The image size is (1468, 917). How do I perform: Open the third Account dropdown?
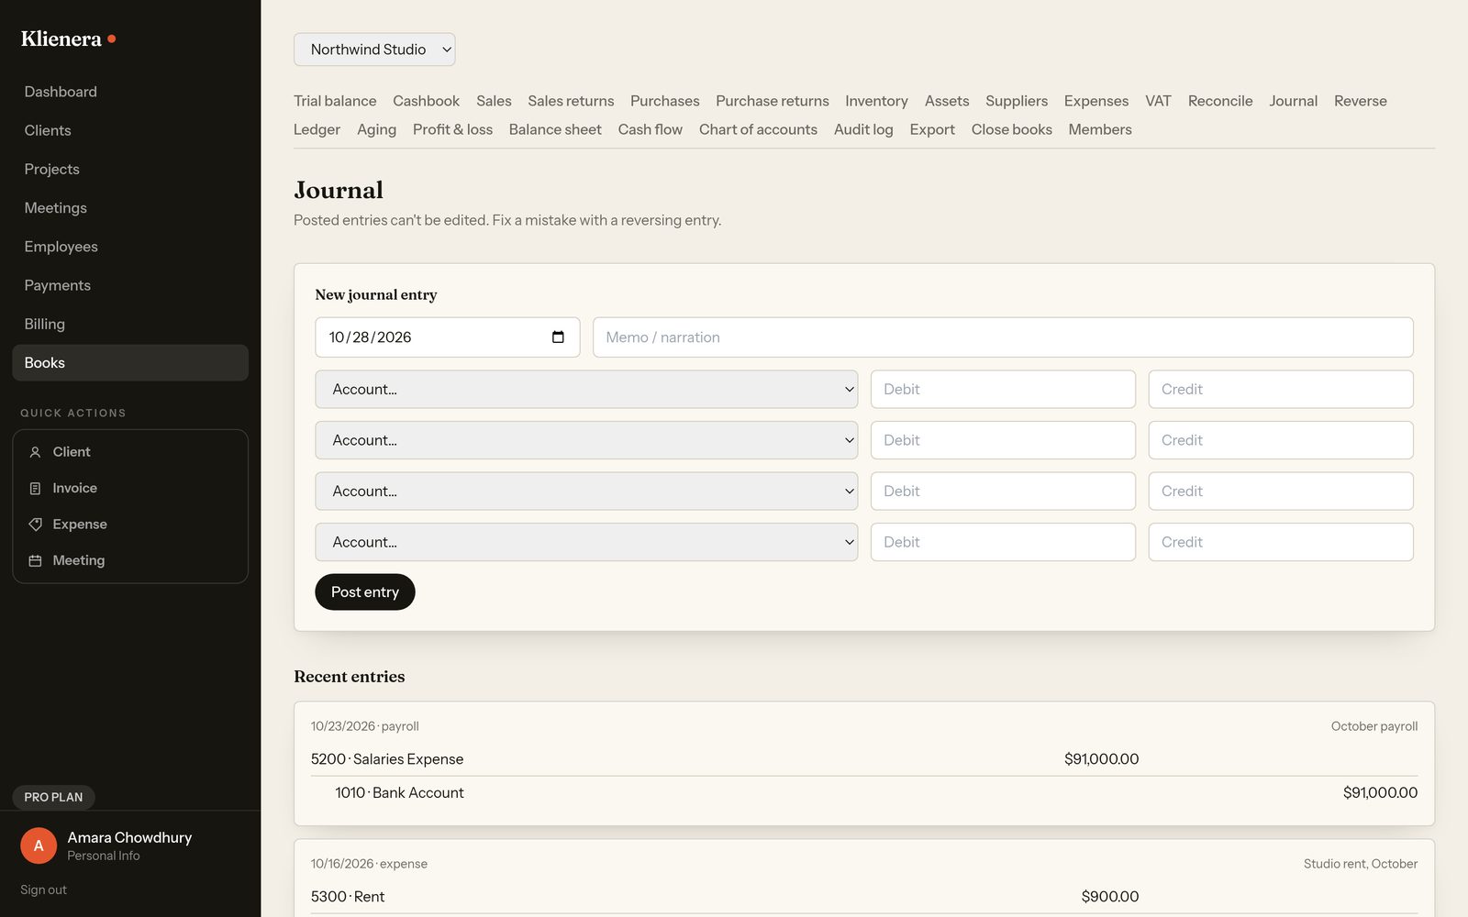click(x=586, y=492)
